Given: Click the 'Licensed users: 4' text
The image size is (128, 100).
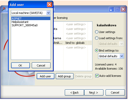Looking at the screenshot, I should click(x=106, y=64).
